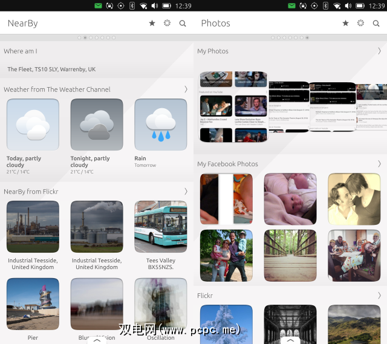The width and height of the screenshot is (387, 344).
Task: Tap the location address The Fleet, TS10 5LY
Action: point(51,70)
